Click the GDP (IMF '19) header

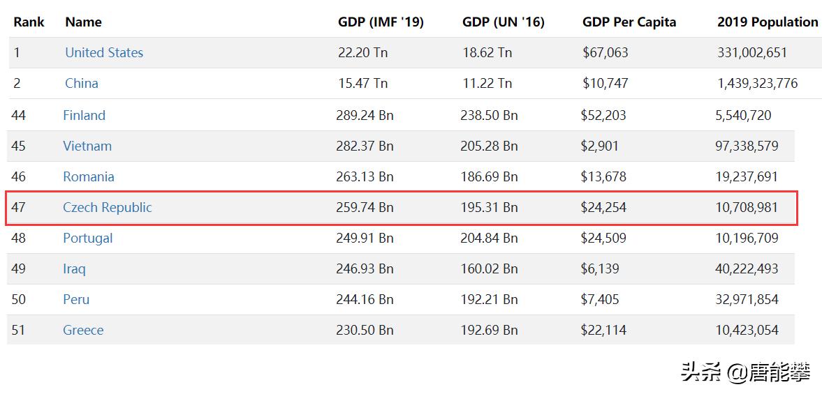381,22
